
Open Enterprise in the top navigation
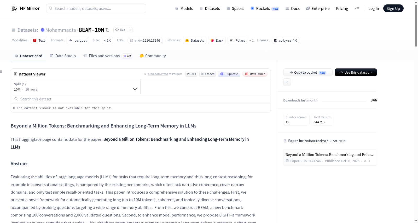pos(318,9)
